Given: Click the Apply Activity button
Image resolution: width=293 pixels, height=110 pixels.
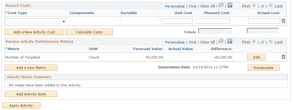Looking at the screenshot, I should (x=21, y=106).
